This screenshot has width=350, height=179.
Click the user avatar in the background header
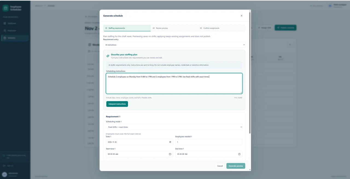click(330, 5)
